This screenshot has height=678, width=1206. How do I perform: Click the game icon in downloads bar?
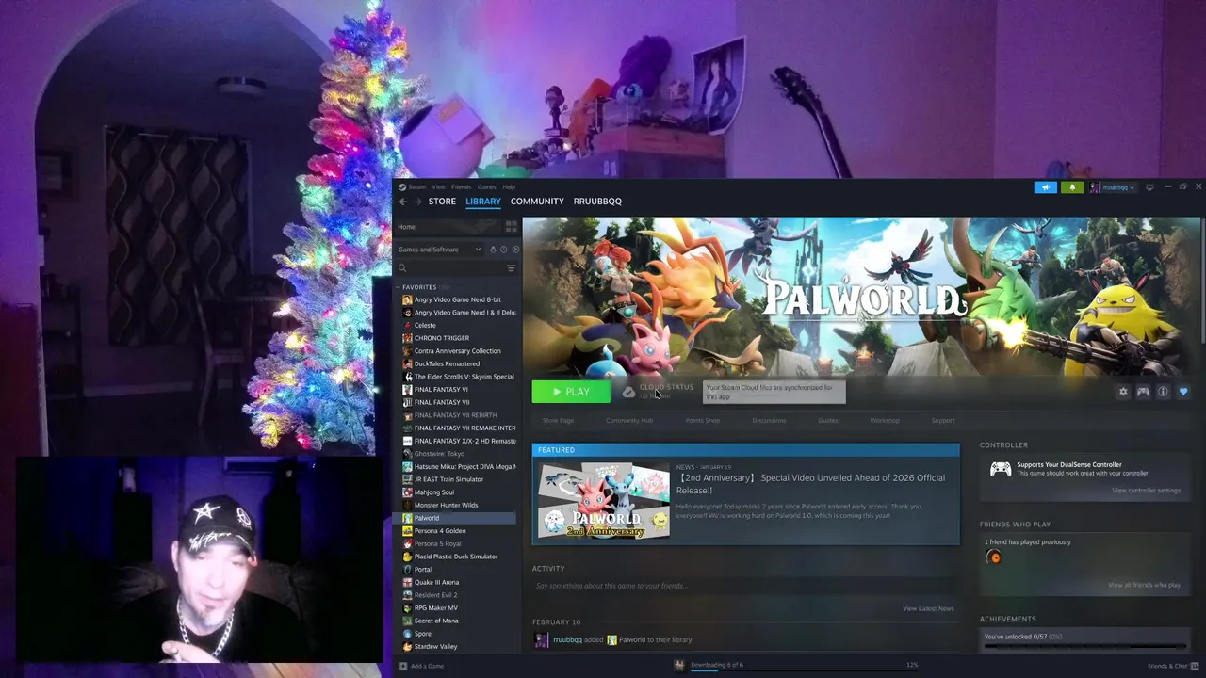(679, 666)
